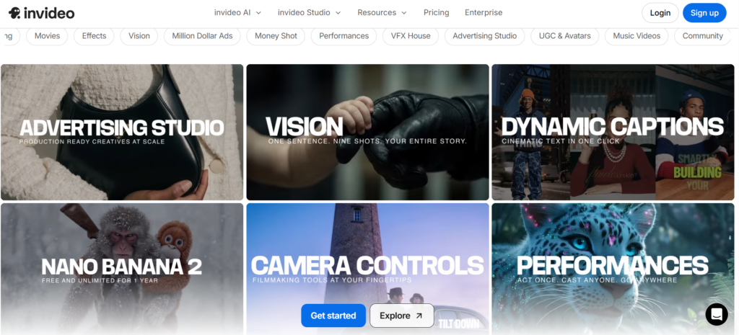Click the Get started button
739x335 pixels.
coord(333,316)
